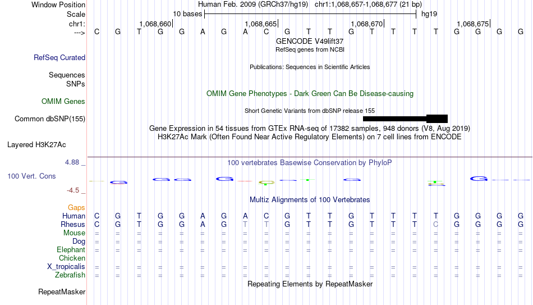Click the light C mismatch in Rhesus row
The image size is (533, 305).
[436, 225]
